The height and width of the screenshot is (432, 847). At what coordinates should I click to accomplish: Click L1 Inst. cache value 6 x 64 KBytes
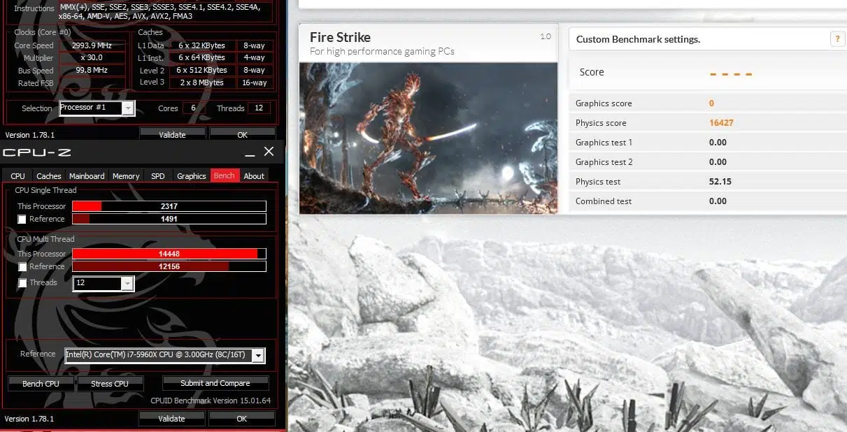coord(201,57)
